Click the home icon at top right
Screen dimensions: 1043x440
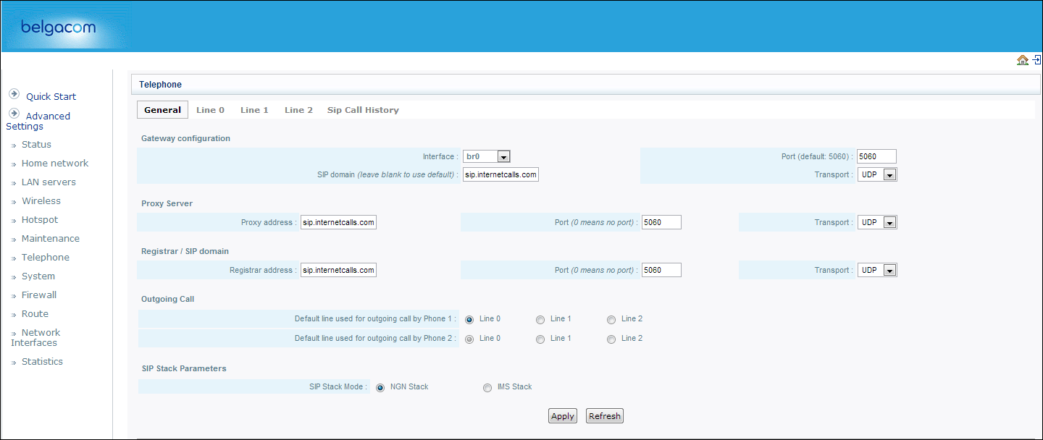pyautogui.click(x=1023, y=60)
